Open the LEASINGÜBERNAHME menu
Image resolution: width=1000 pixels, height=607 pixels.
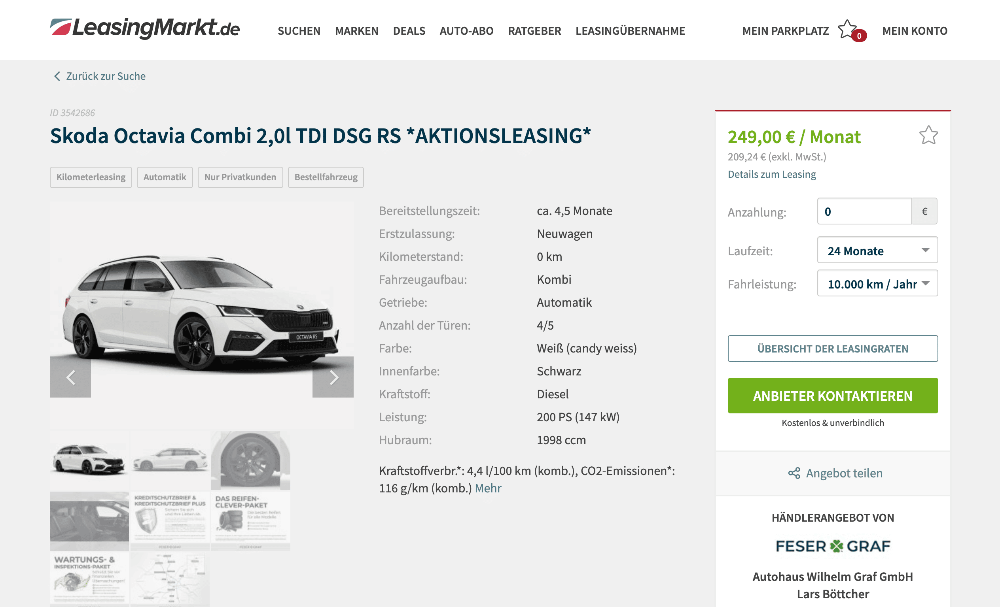(630, 31)
